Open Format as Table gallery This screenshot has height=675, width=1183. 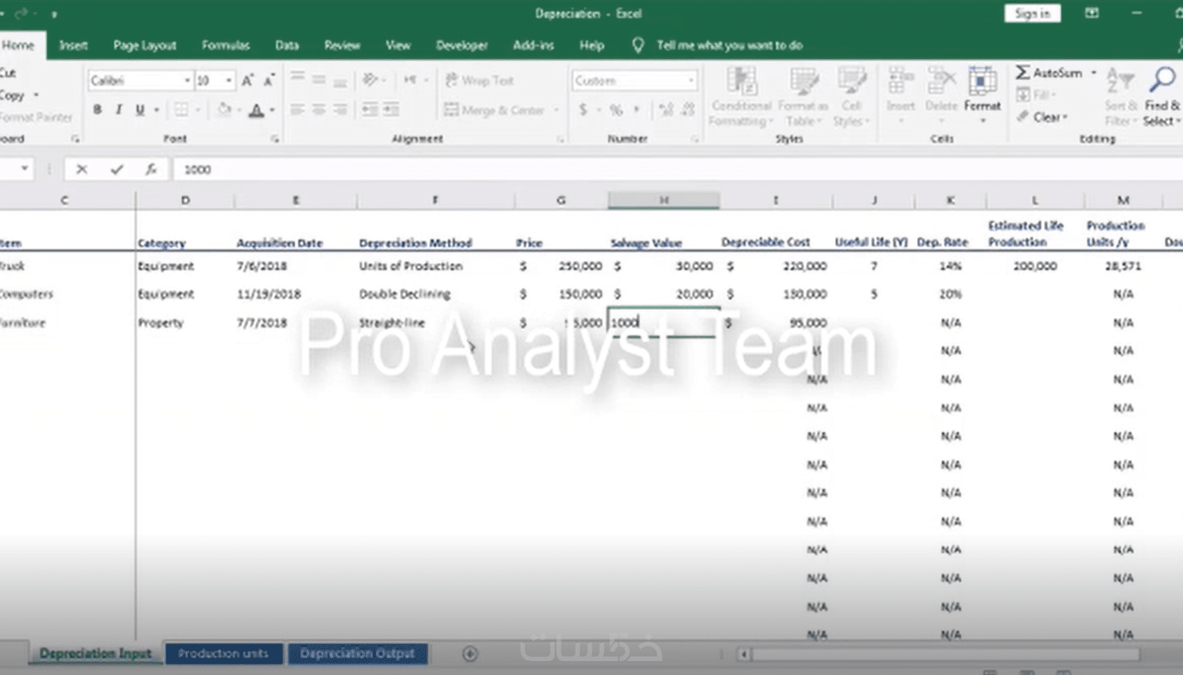(803, 97)
